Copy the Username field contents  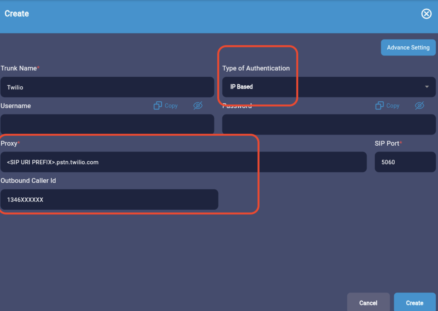pyautogui.click(x=165, y=106)
